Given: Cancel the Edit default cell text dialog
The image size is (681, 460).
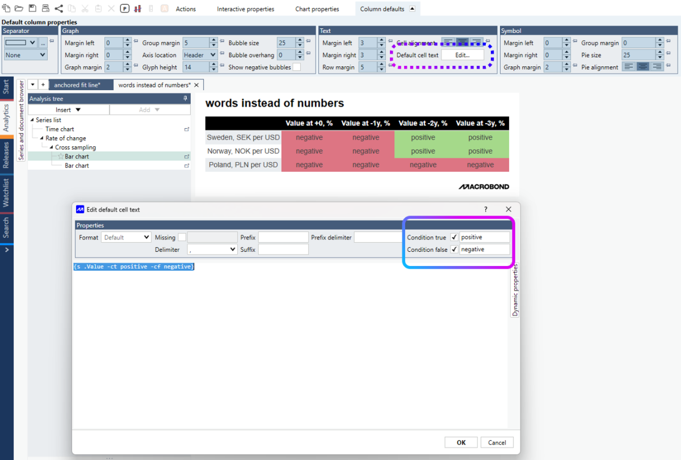Looking at the screenshot, I should (x=497, y=442).
